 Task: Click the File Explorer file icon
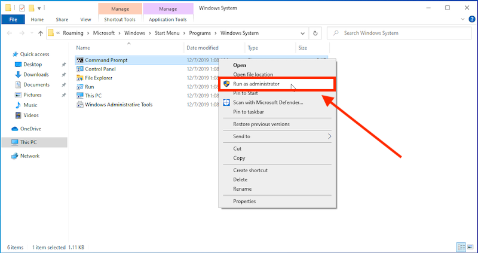point(80,78)
